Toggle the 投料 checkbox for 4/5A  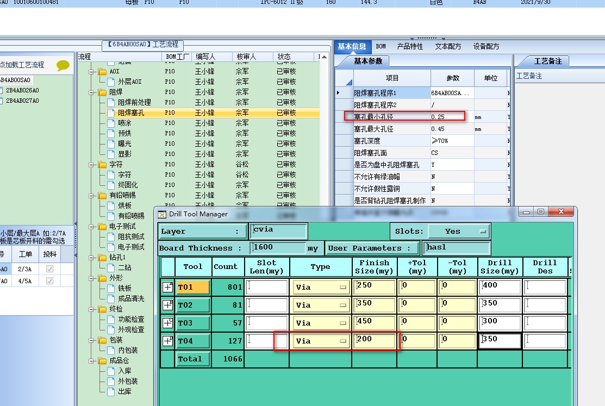49,281
